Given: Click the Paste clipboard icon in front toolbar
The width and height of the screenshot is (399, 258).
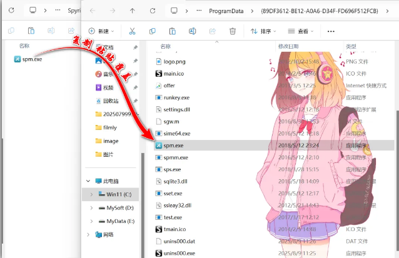Looking at the screenshot, I should coord(173,31).
